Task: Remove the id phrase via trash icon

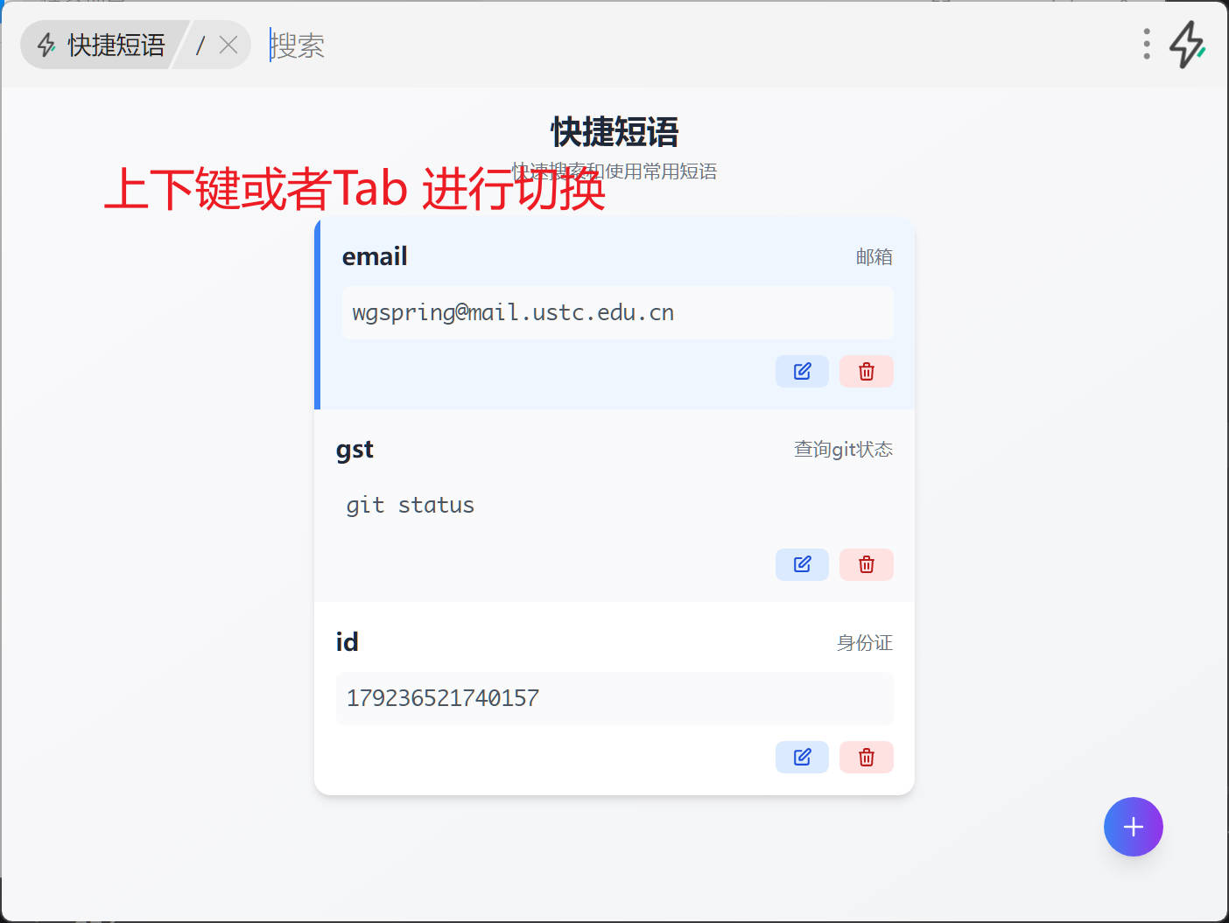Action: pos(866,757)
